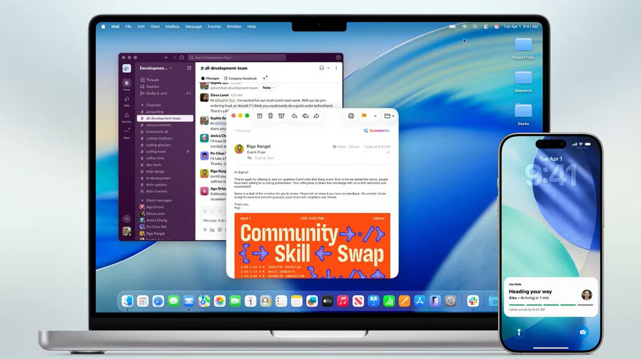Open Safari from the Dock

click(158, 301)
